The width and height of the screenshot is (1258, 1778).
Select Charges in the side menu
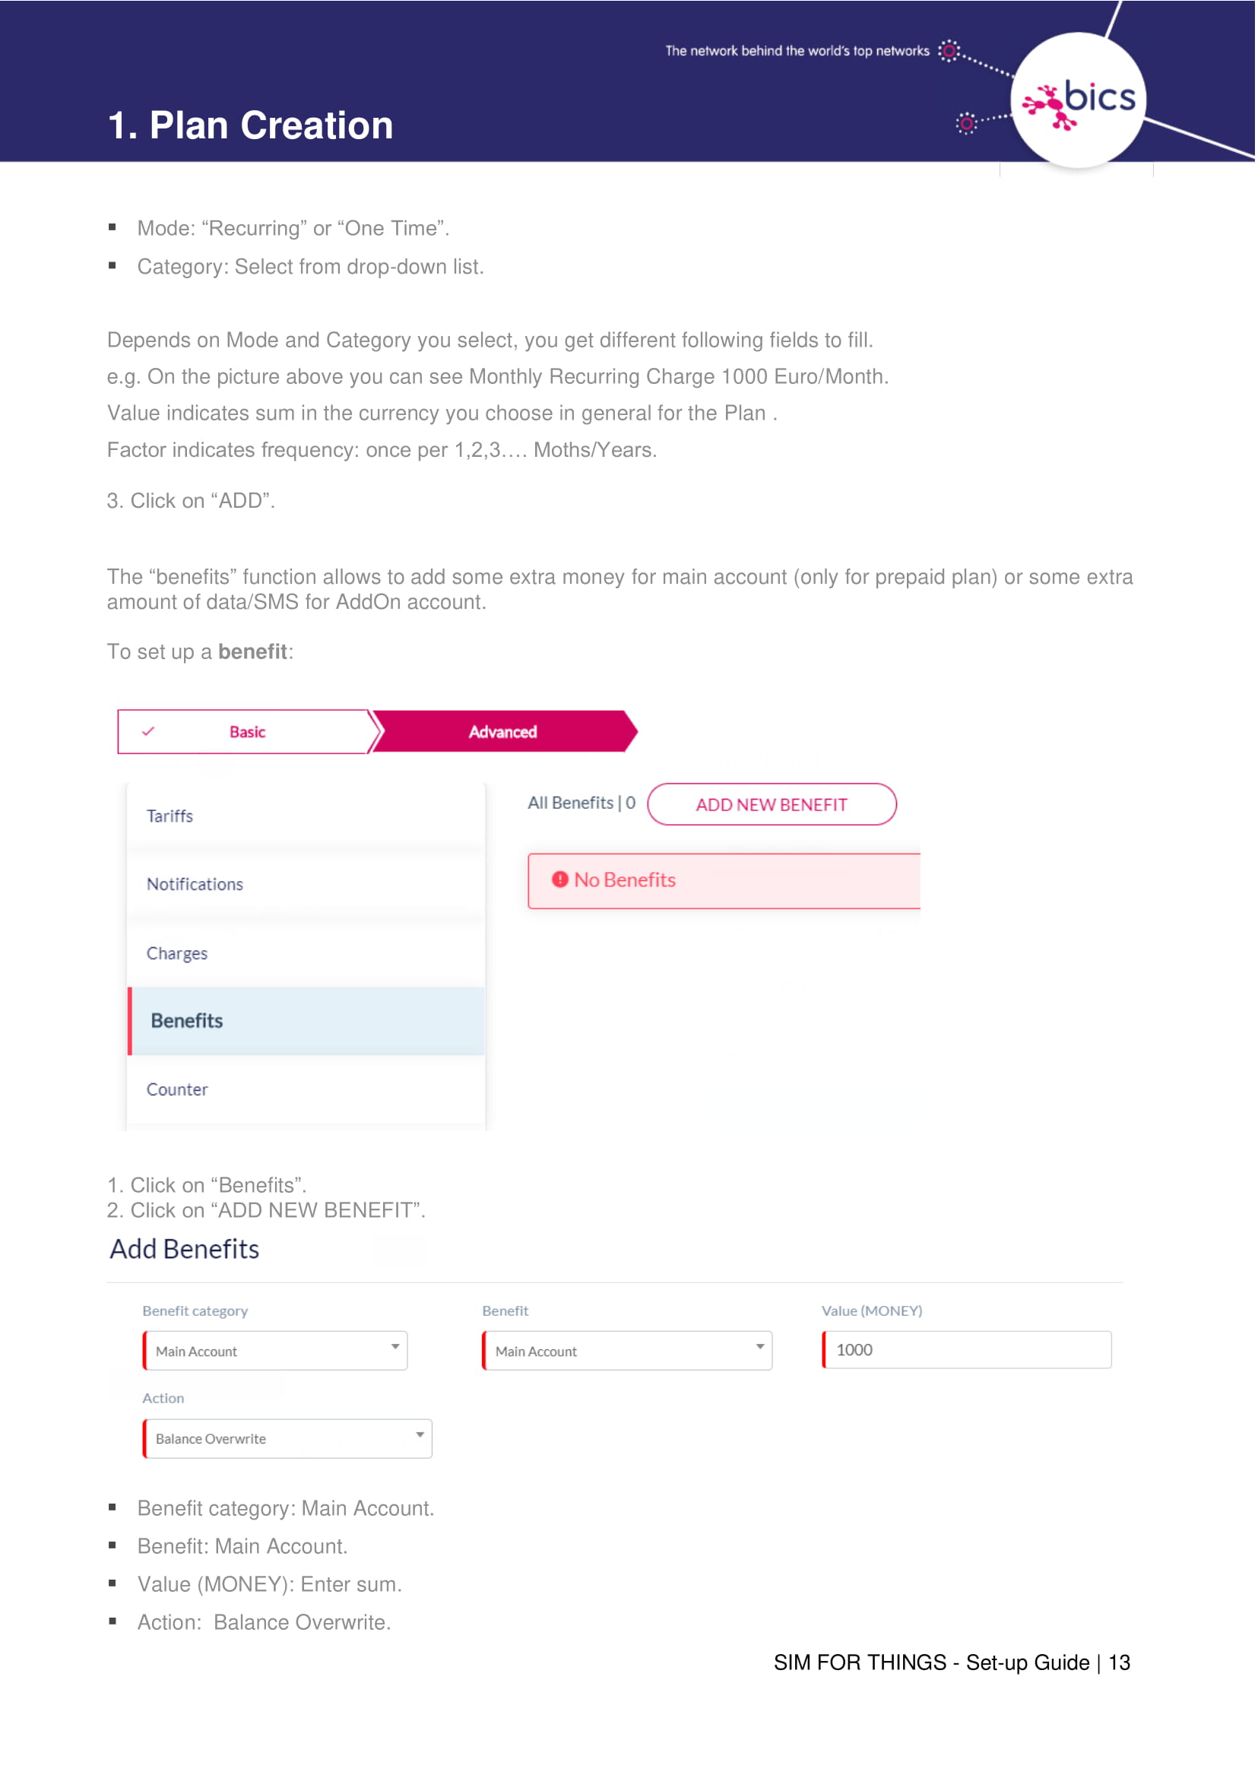point(176,953)
